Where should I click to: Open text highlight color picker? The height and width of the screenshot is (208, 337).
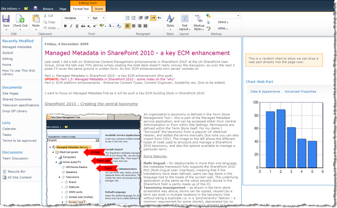(103, 26)
